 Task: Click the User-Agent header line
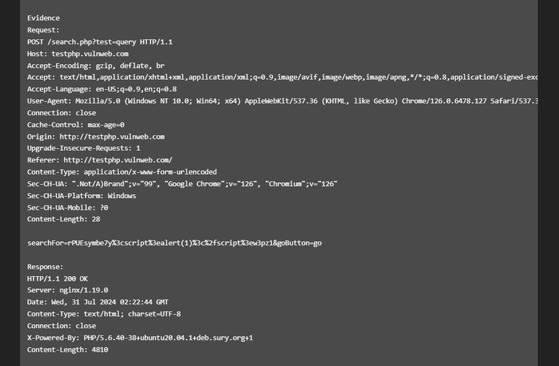pos(271,101)
